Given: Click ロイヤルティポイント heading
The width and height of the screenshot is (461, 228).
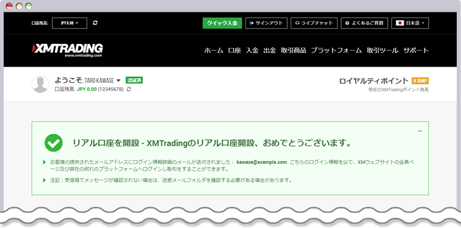Looking at the screenshot, I should click(x=374, y=81).
